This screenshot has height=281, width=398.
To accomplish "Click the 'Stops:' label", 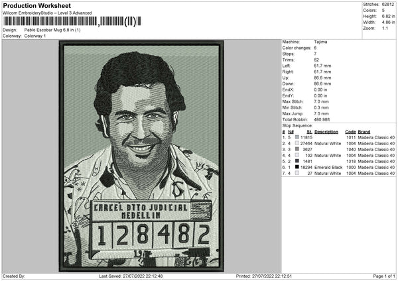I will [289, 54].
